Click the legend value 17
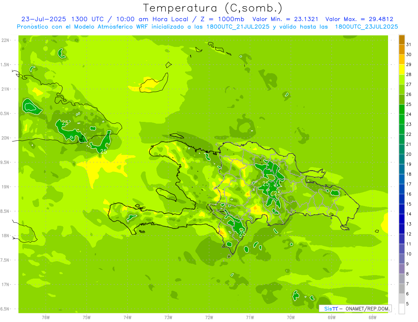This screenshot has height=322, width=418. tap(409, 184)
